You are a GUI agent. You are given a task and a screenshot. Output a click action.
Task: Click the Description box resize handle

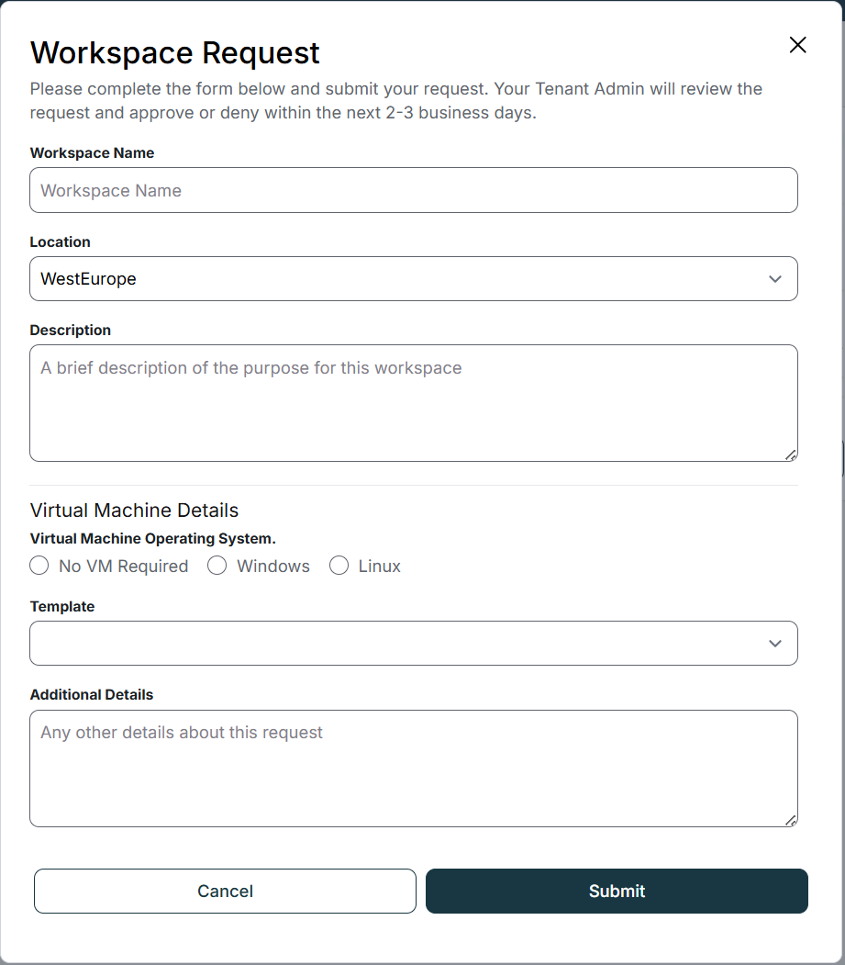(791, 454)
